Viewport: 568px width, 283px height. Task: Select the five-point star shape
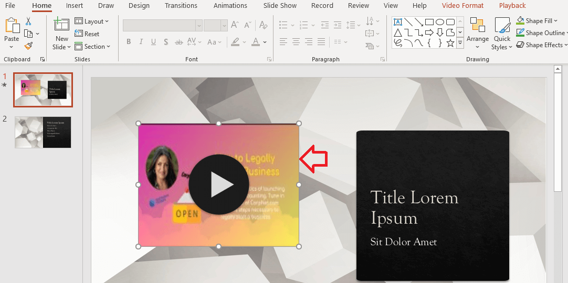point(450,43)
